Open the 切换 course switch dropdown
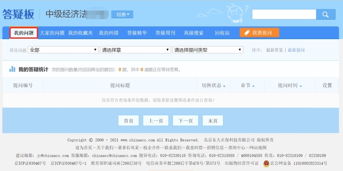Viewport: 343px width, 171px height. (122, 14)
